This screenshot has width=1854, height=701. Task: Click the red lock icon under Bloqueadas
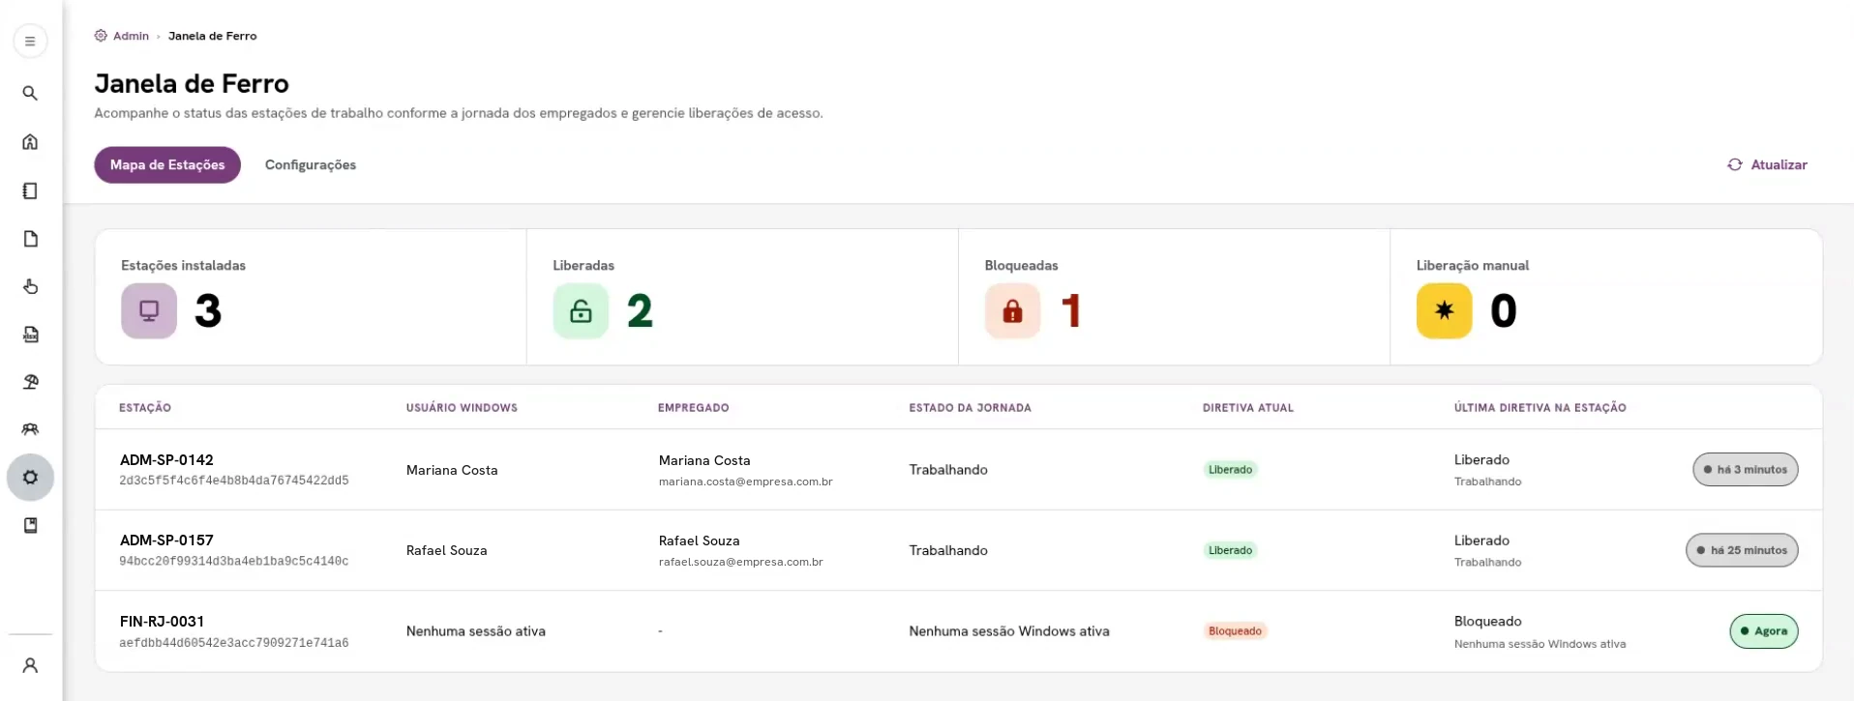pos(1012,310)
